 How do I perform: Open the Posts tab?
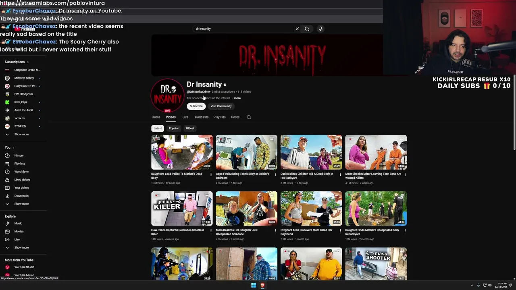(235, 117)
